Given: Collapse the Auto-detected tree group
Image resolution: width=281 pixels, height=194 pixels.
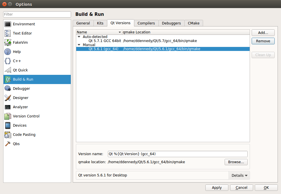Looking at the screenshot, I should click(x=79, y=37).
